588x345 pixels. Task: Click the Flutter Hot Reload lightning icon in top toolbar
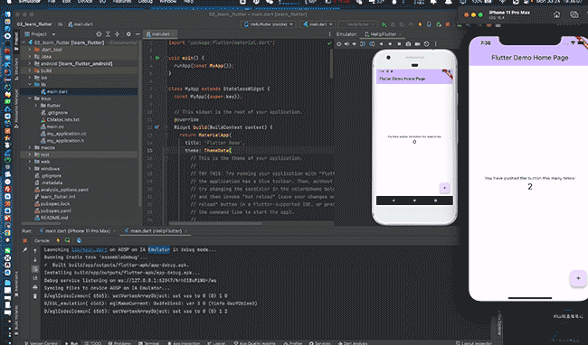coord(420,24)
